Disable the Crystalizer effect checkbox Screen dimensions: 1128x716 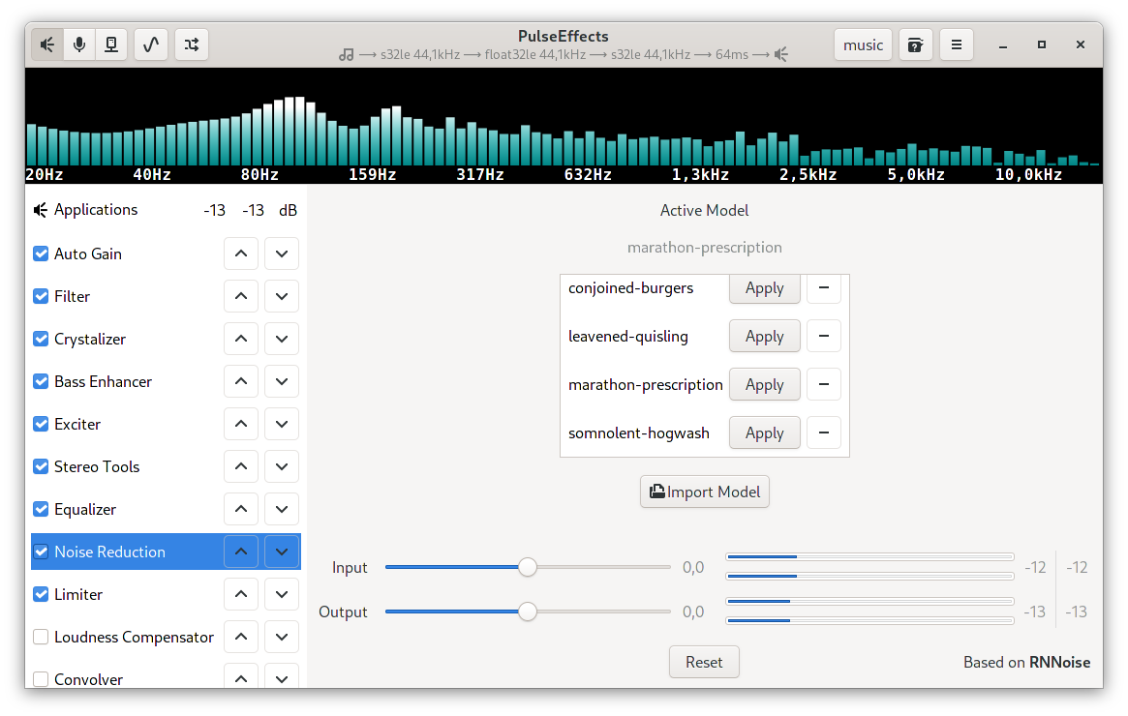[x=41, y=339]
